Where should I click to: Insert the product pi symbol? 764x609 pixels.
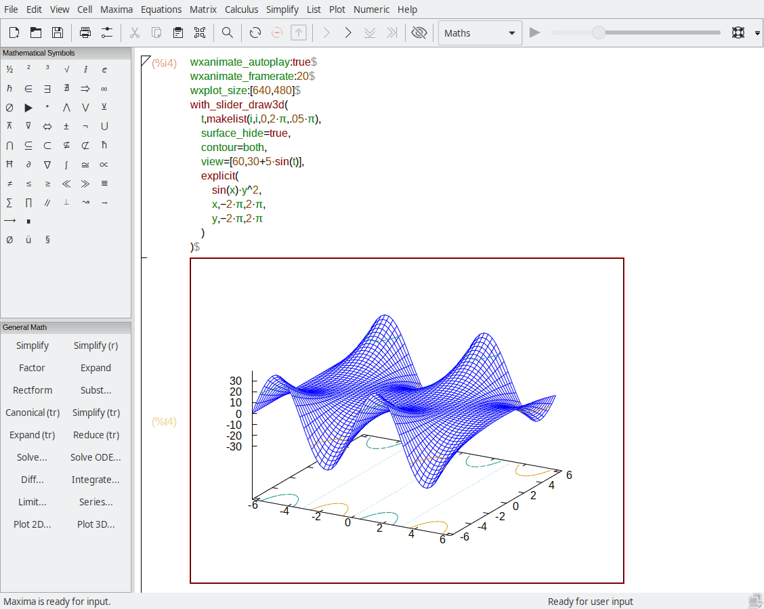pos(28,203)
